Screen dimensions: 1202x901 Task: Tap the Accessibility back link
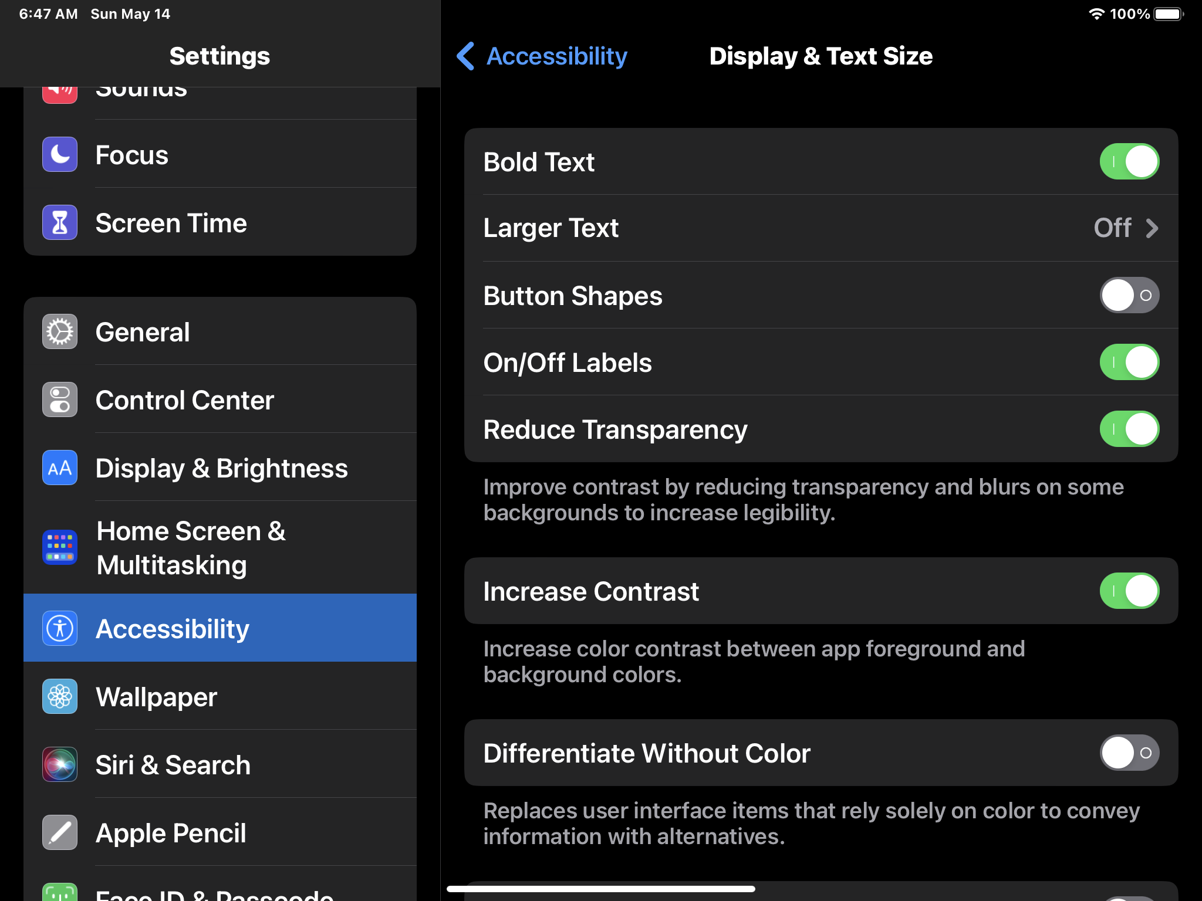pos(556,56)
